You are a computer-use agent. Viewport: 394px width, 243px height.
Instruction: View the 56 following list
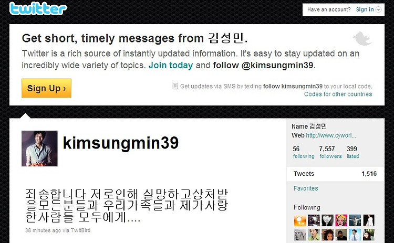coord(304,152)
